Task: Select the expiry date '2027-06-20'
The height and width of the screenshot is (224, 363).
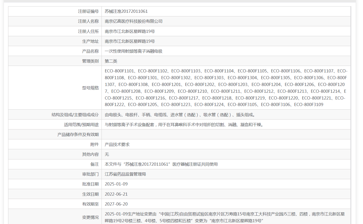Action: pyautogui.click(x=116, y=204)
